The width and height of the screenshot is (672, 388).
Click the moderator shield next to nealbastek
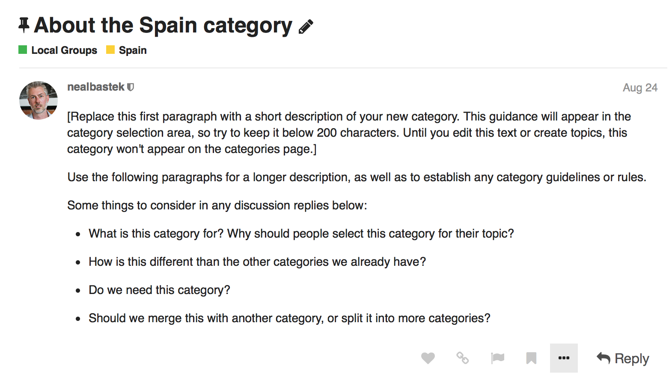pyautogui.click(x=131, y=87)
